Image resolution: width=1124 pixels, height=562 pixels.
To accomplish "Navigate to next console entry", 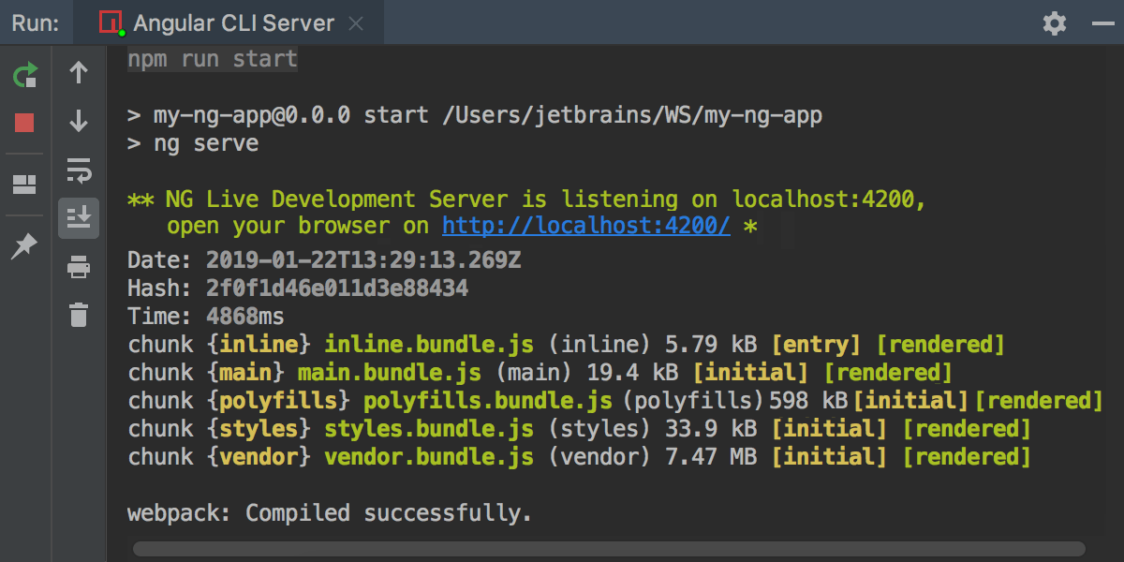I will (x=79, y=119).
